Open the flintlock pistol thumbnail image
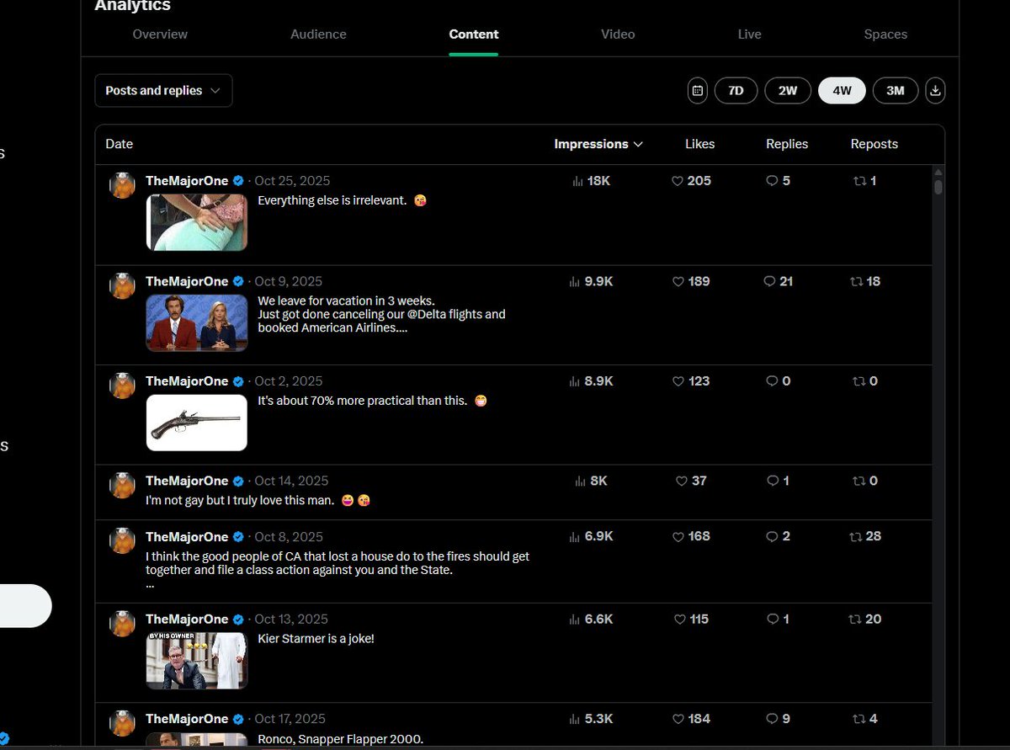Viewport: 1010px width, 750px height. pyautogui.click(x=197, y=423)
